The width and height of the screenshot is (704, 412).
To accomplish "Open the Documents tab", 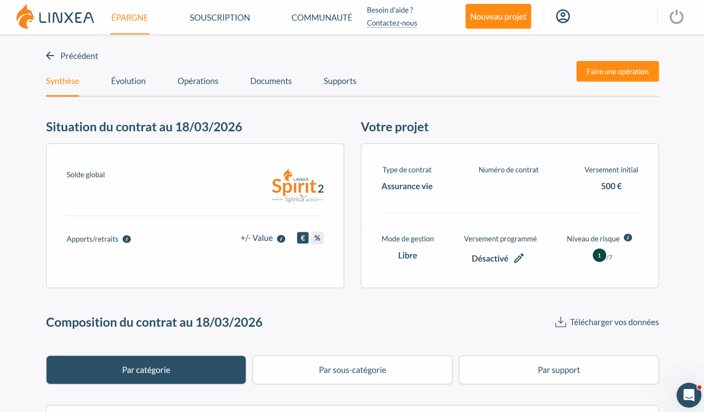I will 271,81.
